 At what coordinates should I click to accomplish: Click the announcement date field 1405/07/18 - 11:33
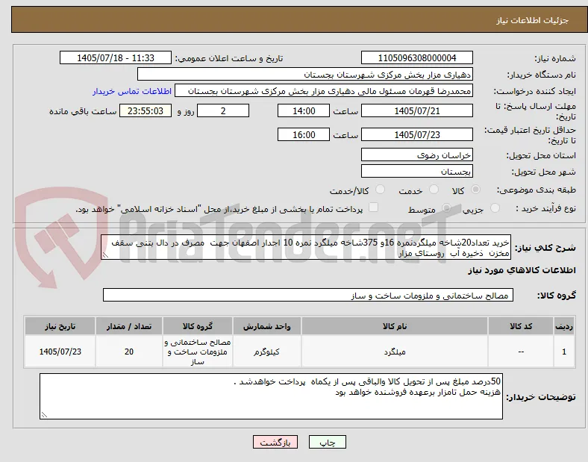116,58
